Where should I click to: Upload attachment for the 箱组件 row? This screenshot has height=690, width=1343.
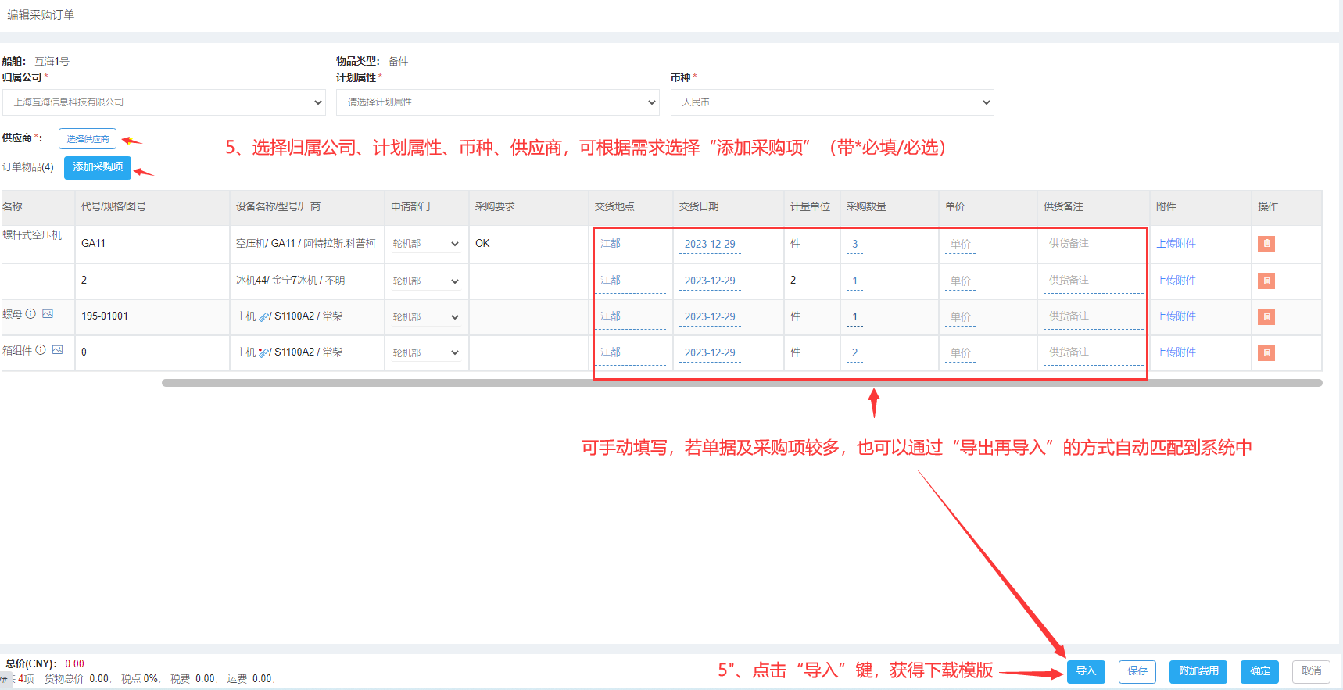1176,352
